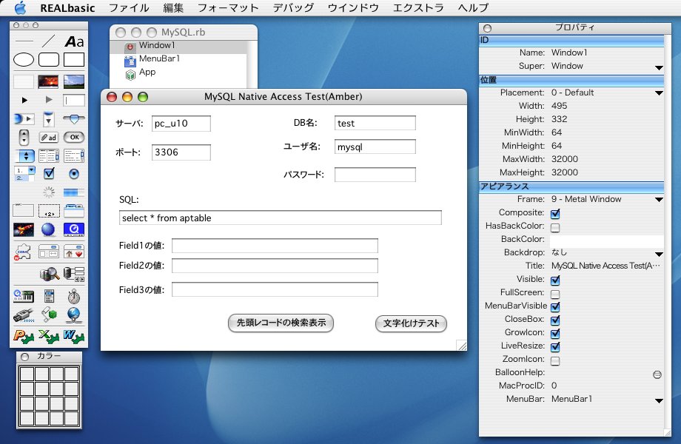
Task: Choose the COM puzzle piece control
Action: point(24,252)
